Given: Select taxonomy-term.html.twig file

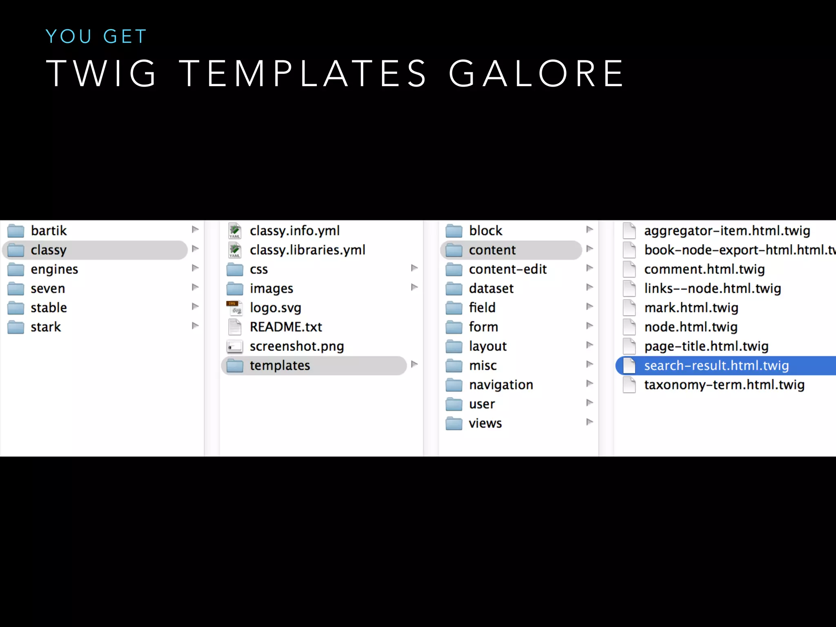Looking at the screenshot, I should coord(724,385).
